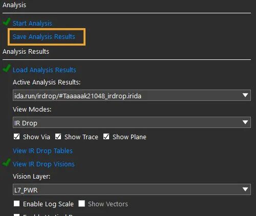Disable the Show Trace checkbox
Image resolution: width=256 pixels, height=216 pixels.
pyautogui.click(x=58, y=137)
